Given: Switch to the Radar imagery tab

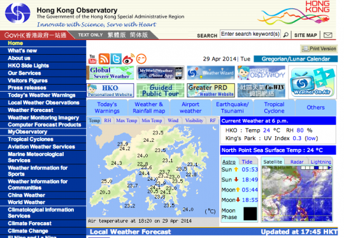Looking at the screenshot, I should pyautogui.click(x=297, y=162).
